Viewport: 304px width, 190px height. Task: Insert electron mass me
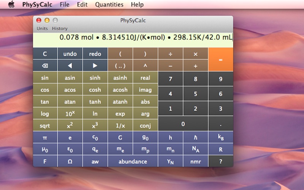(x=120, y=149)
